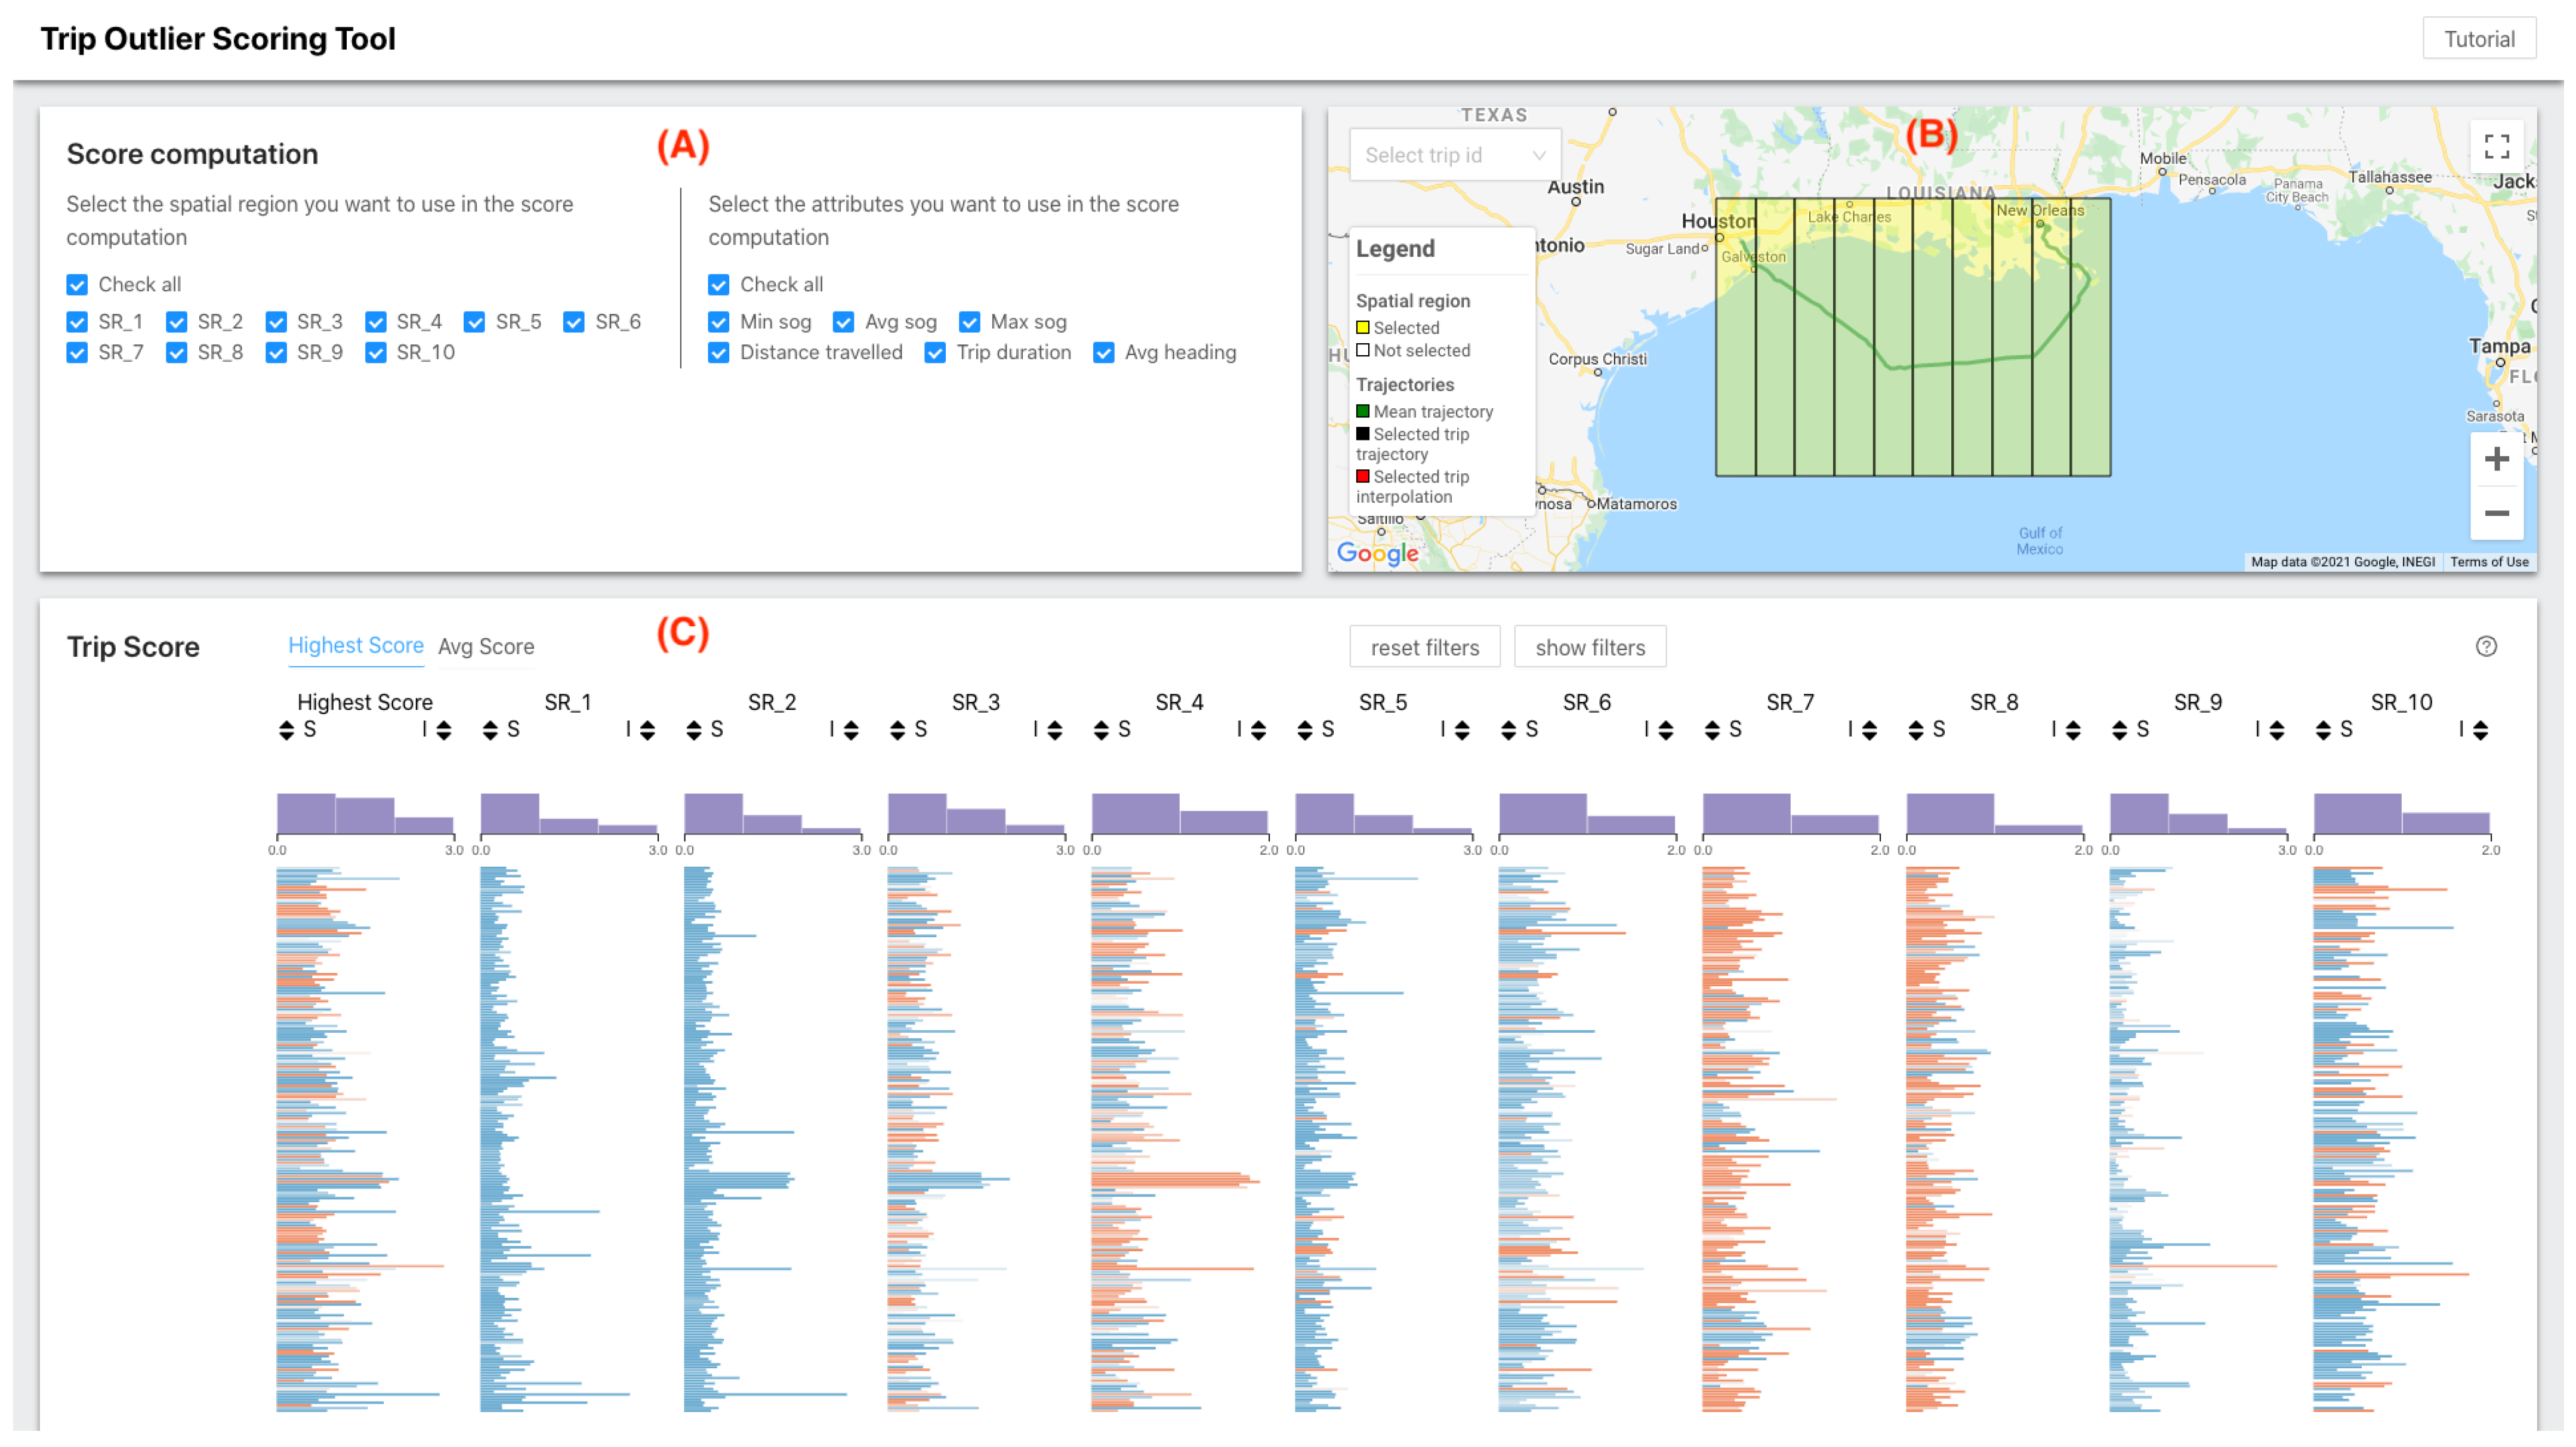
Task: Uncheck the SR_3 spatial region
Action: [x=276, y=322]
